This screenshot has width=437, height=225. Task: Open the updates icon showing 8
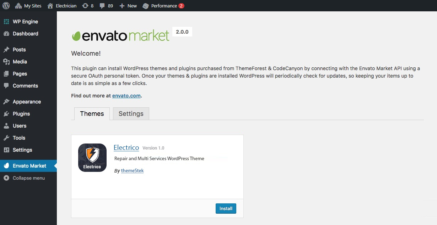pyautogui.click(x=87, y=6)
